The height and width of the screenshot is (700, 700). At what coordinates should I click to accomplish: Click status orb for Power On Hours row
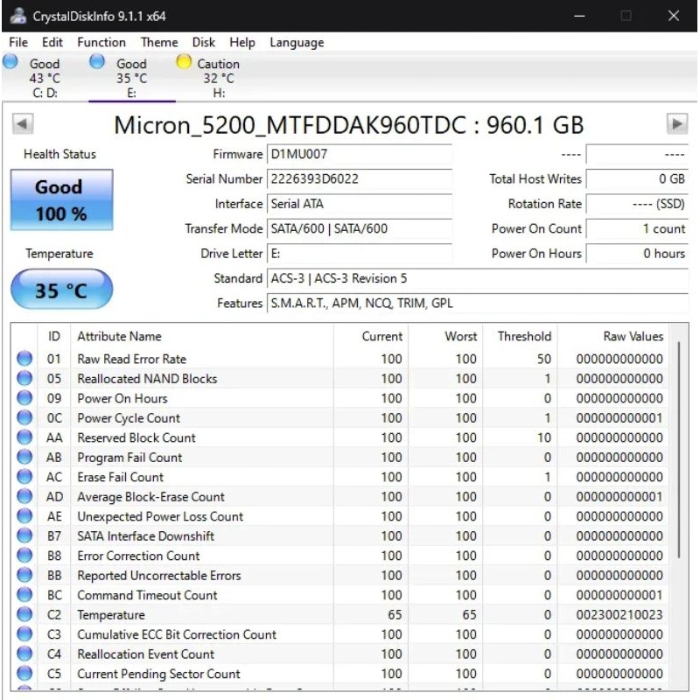point(24,398)
